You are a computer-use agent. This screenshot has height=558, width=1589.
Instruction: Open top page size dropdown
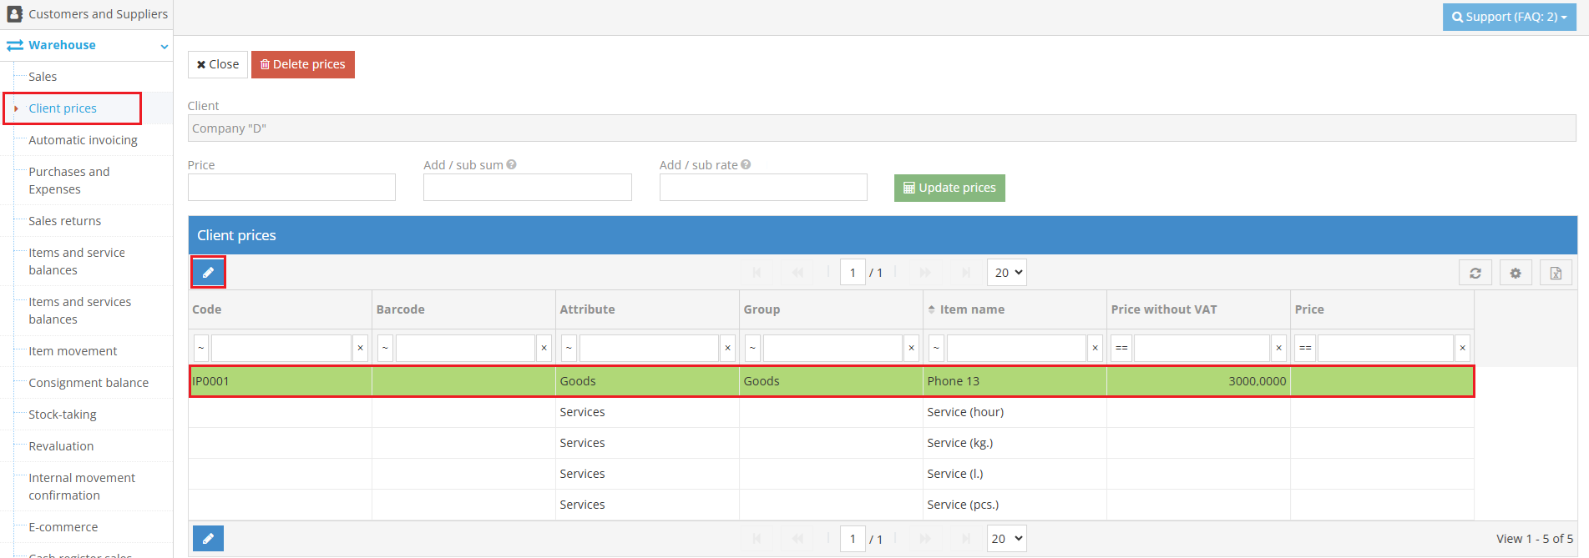coord(1007,273)
